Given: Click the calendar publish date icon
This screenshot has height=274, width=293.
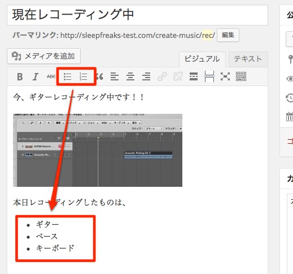Looking at the screenshot, I should [290, 117].
